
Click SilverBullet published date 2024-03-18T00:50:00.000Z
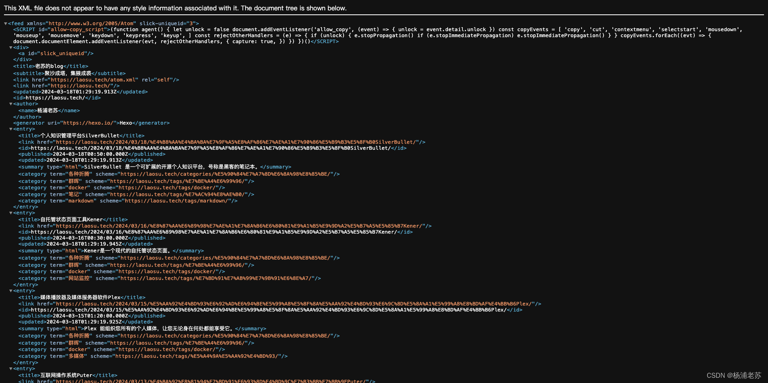(x=90, y=154)
